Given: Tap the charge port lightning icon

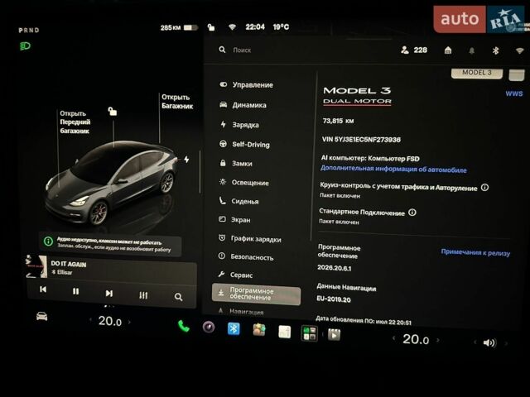Looking at the screenshot, I should coord(186,160).
